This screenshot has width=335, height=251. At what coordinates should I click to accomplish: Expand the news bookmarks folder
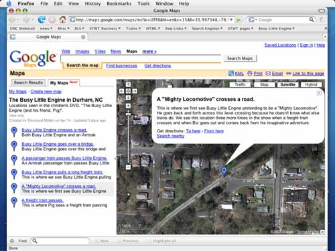pyautogui.click(x=46, y=29)
